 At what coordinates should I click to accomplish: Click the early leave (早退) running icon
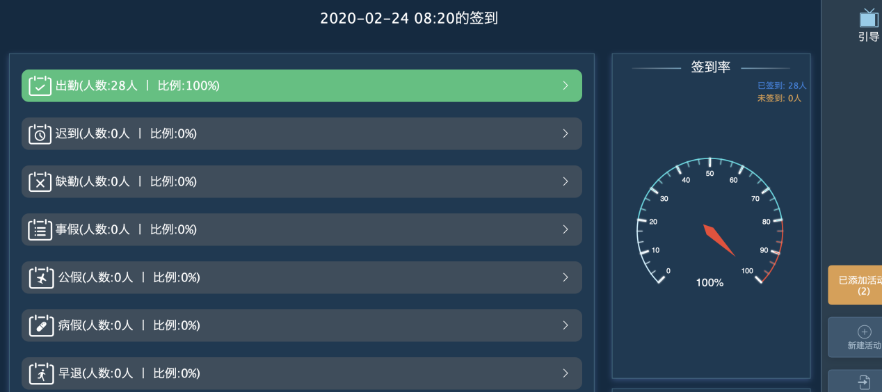[41, 374]
